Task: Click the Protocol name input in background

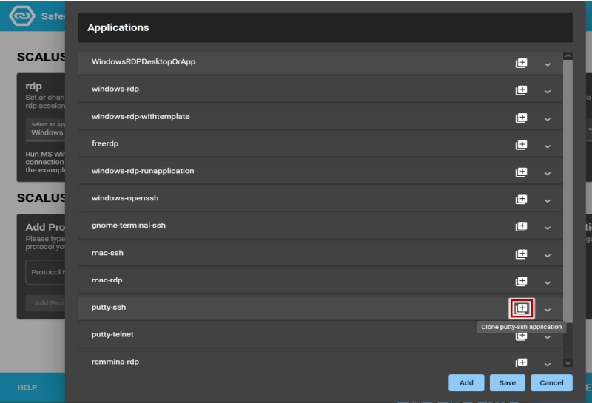Action: click(x=45, y=272)
